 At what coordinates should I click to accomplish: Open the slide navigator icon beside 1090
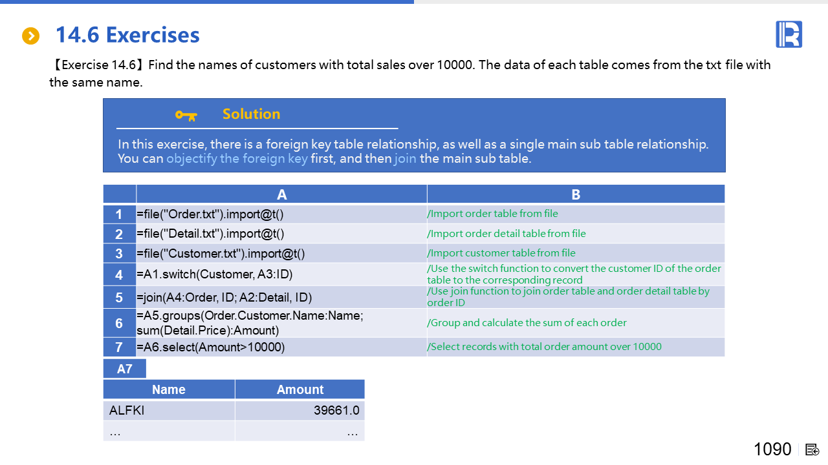point(812,449)
